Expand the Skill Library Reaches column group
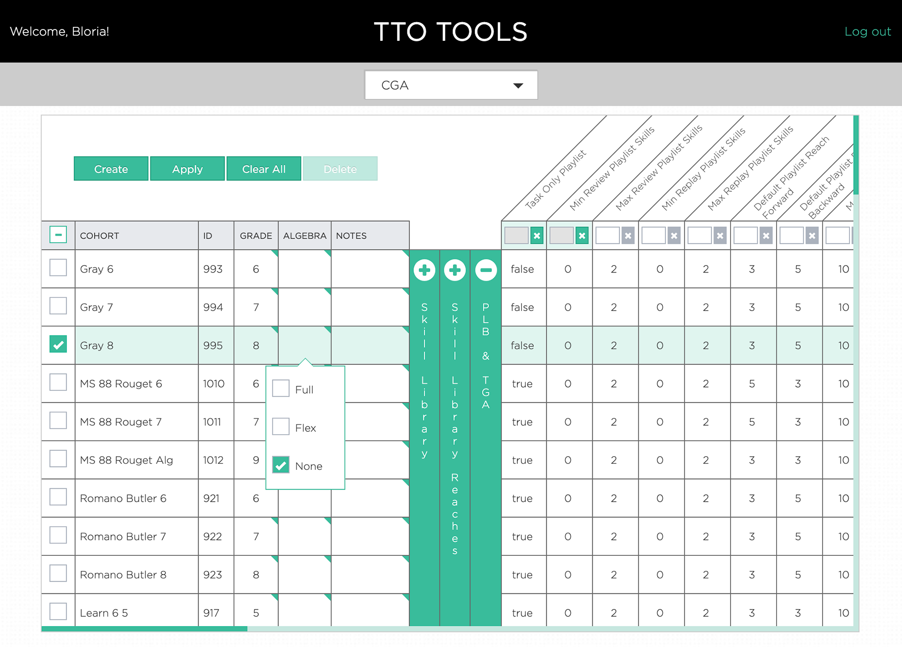Viewport: 902px width, 647px height. click(x=455, y=270)
